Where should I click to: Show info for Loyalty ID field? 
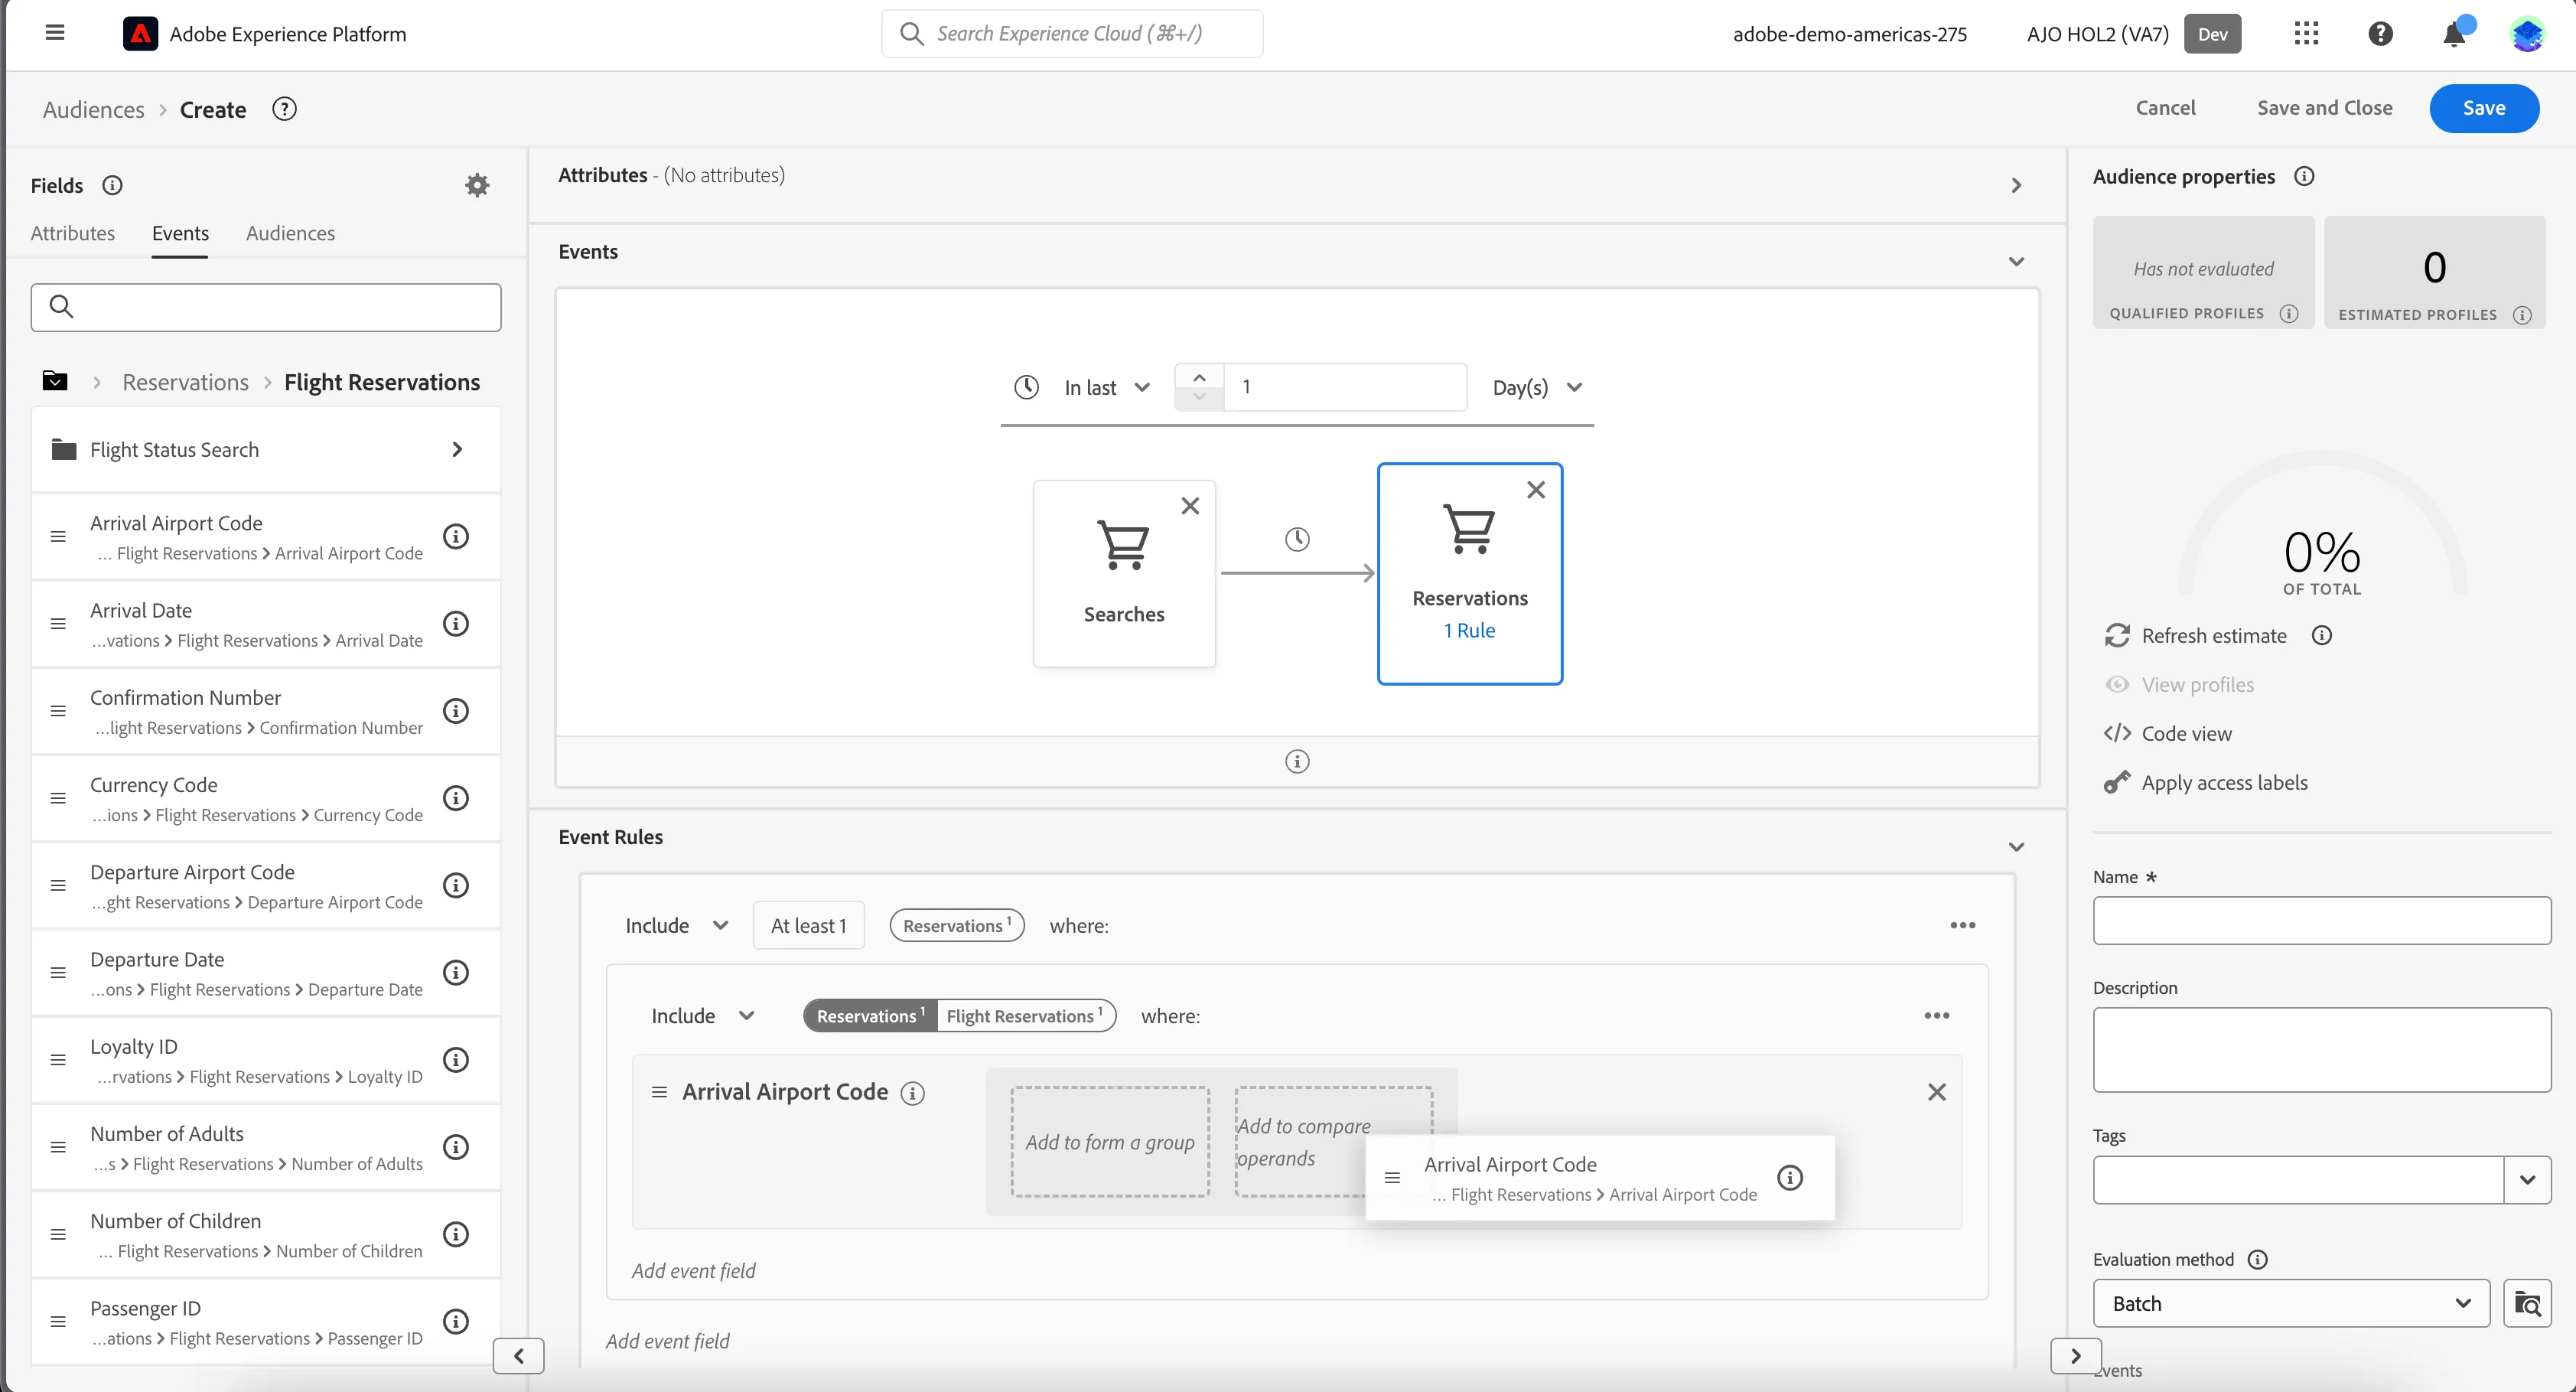pyautogui.click(x=456, y=1060)
